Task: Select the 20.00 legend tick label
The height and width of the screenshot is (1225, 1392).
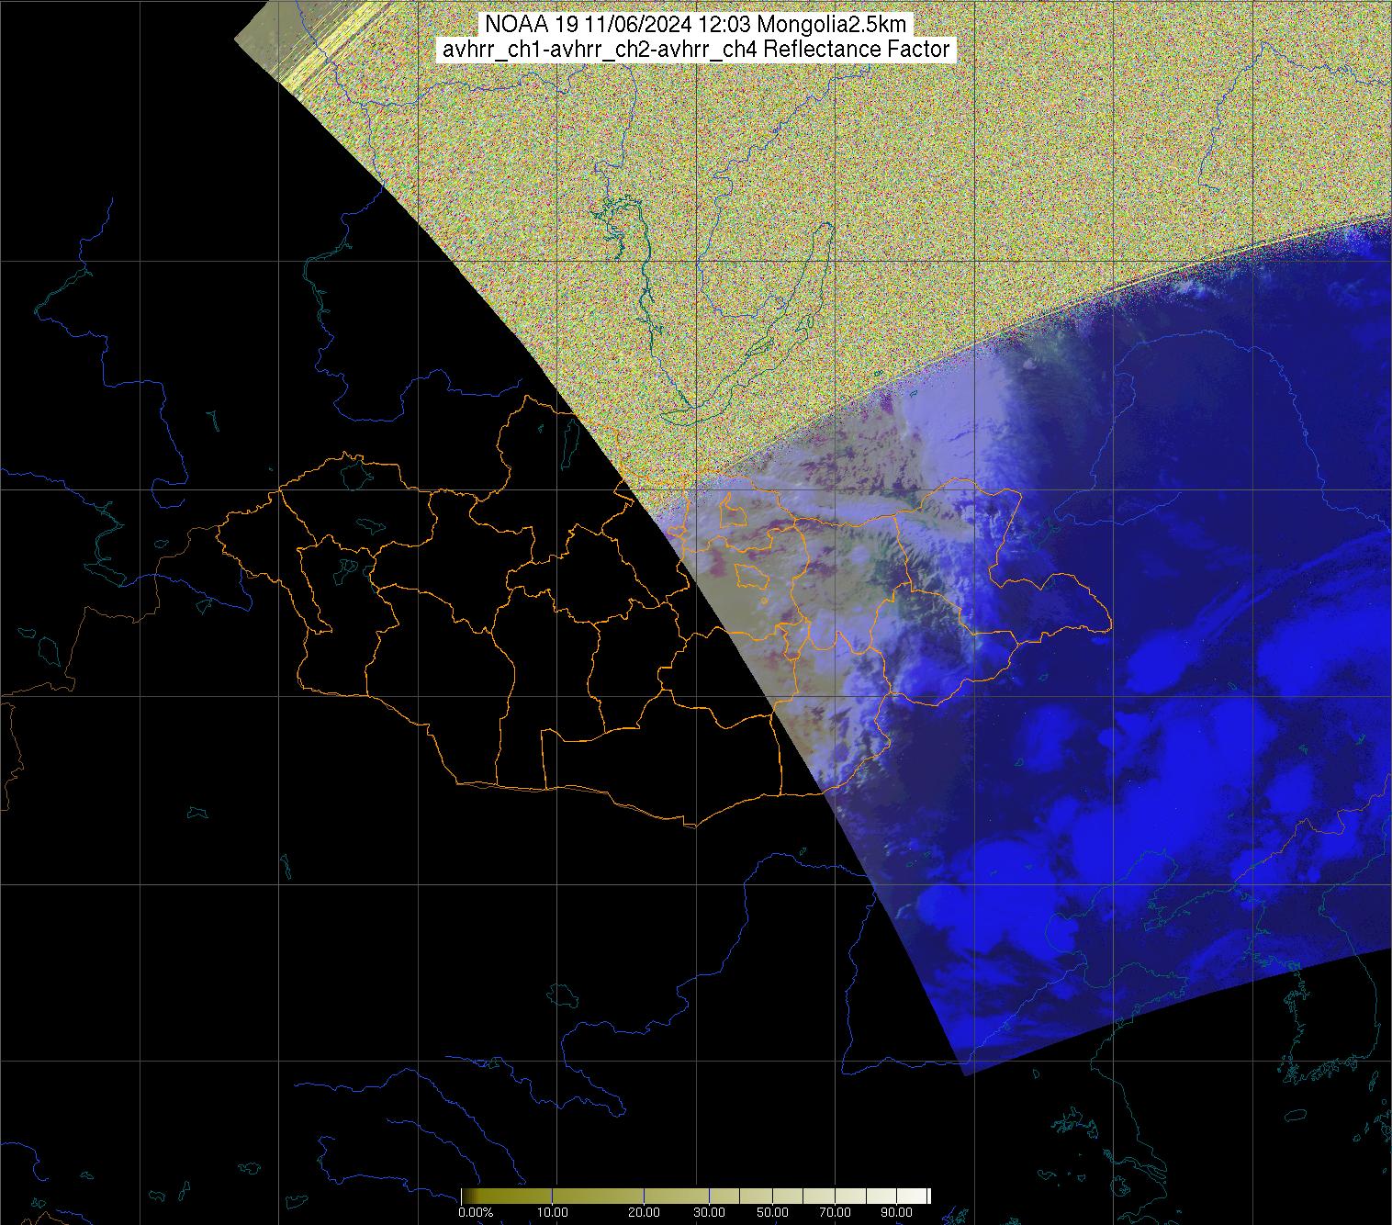Action: pos(644,1212)
